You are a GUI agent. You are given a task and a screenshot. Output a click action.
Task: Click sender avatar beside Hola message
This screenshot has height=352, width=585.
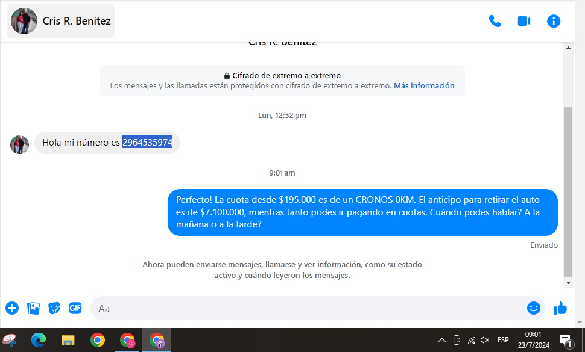[x=19, y=145]
